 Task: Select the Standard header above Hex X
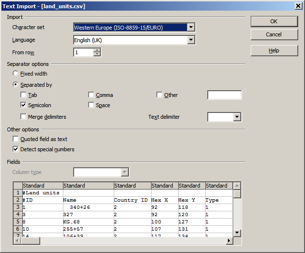[165, 186]
